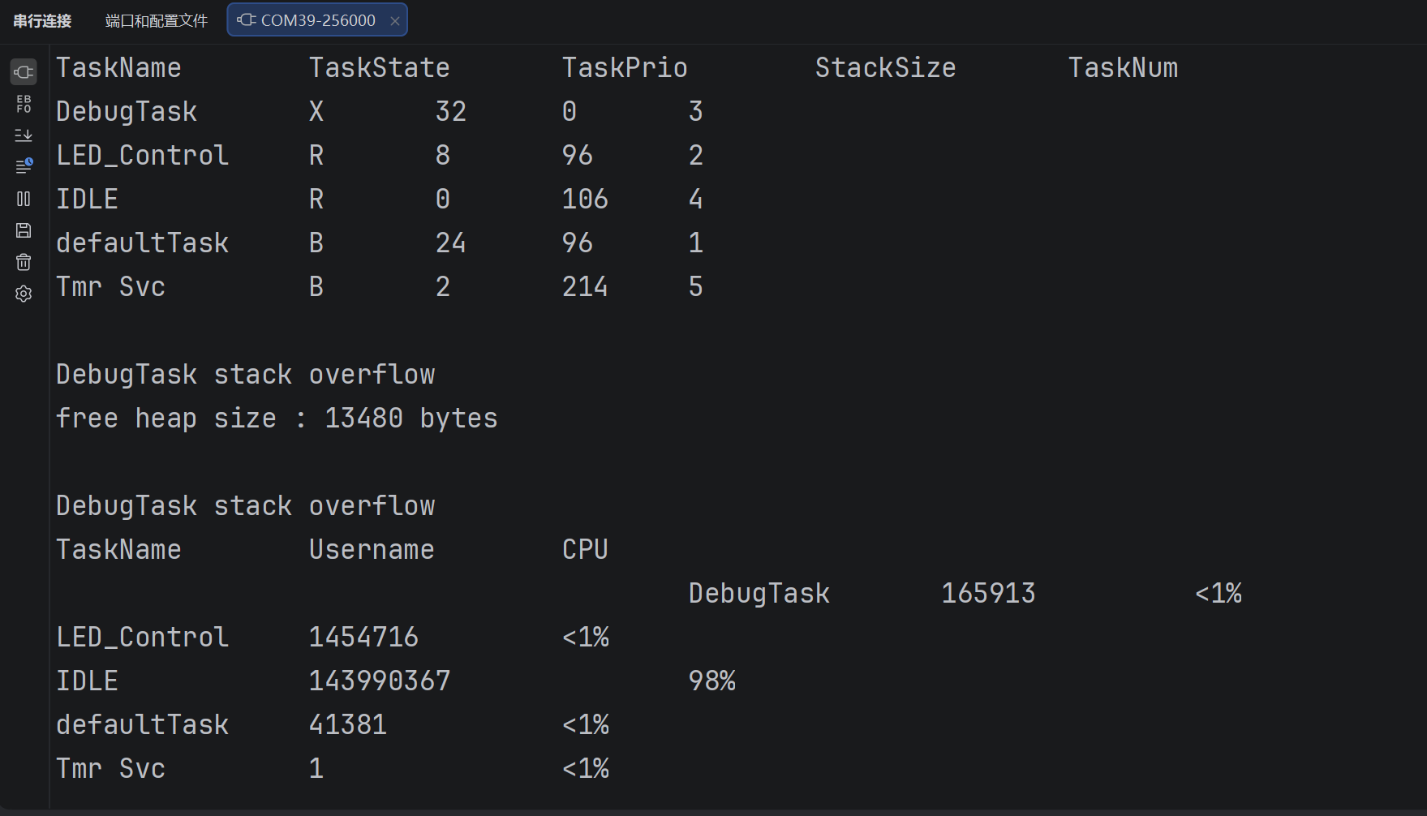Click the 'free heap size : 13480 bytes' line

pos(277,419)
